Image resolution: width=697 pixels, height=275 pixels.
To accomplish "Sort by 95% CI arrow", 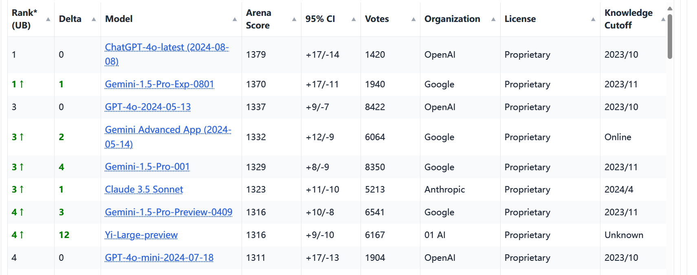I will click(354, 19).
